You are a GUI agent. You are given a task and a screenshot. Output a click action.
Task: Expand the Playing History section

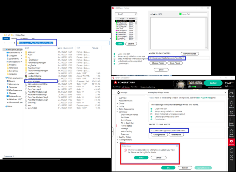tap(117, 140)
